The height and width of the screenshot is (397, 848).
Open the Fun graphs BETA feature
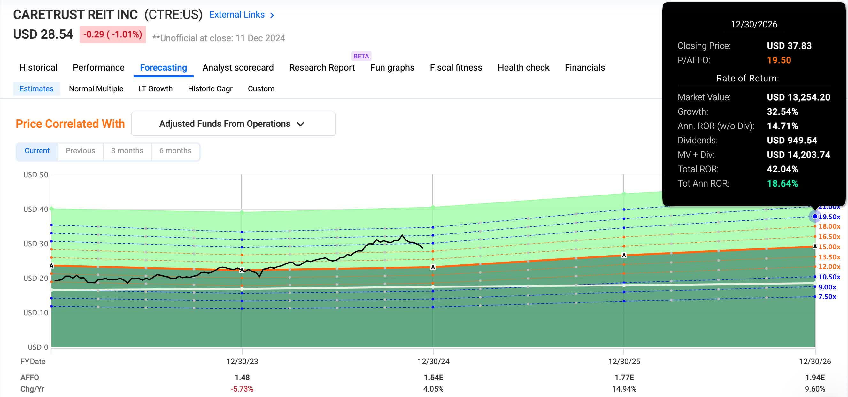tap(392, 67)
